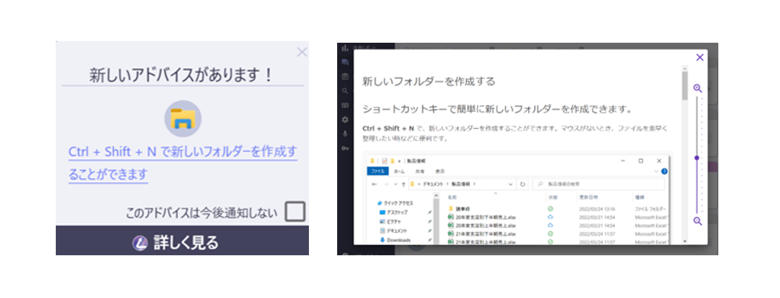Click the Explorer back arrow button
Viewport: 780px width, 298px height.
374,184
